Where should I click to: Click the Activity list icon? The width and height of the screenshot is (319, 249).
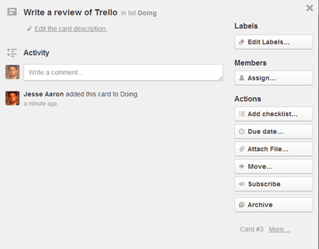pos(12,53)
